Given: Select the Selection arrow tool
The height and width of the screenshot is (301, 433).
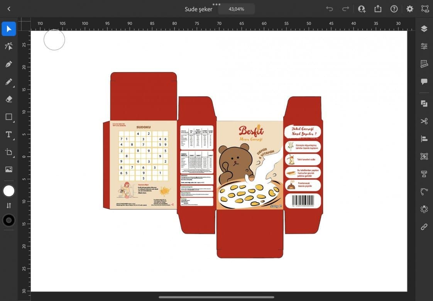Looking at the screenshot, I should click(9, 29).
